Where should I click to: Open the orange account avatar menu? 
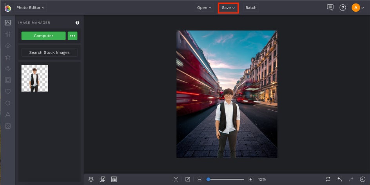tap(358, 7)
